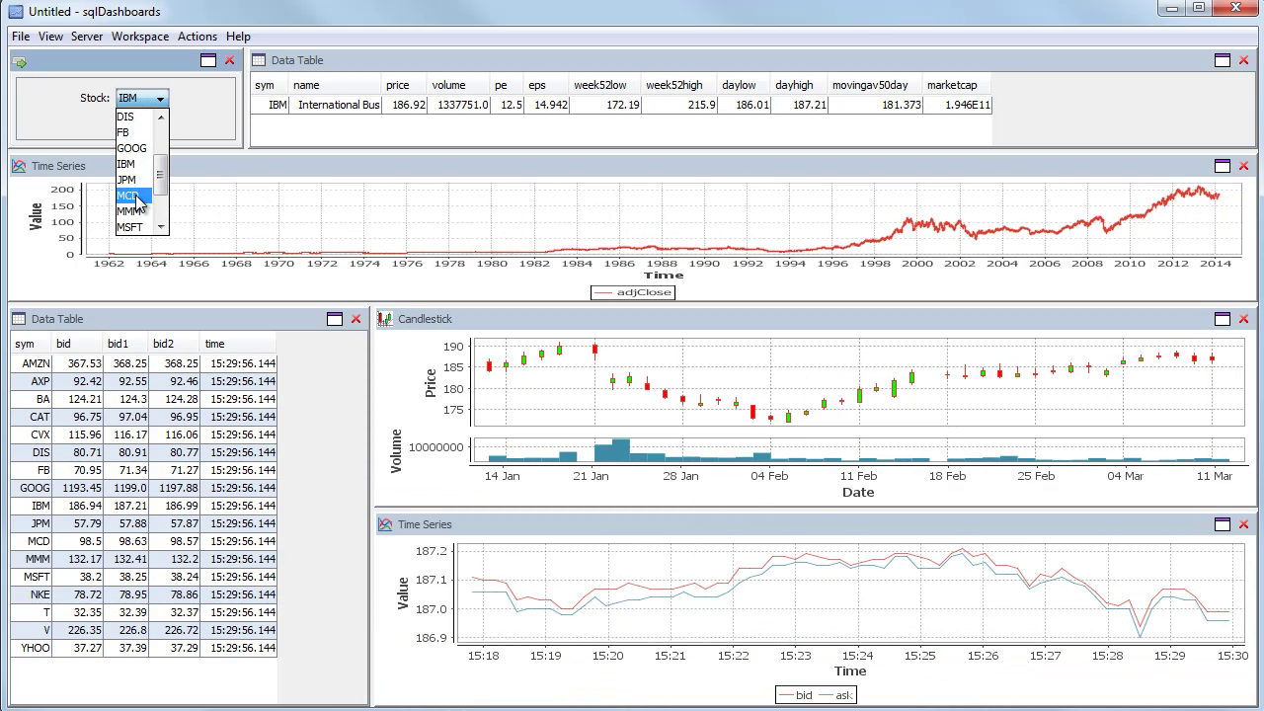The image size is (1264, 711).
Task: Close the bid/ask Time Series panel
Action: coord(1243,524)
